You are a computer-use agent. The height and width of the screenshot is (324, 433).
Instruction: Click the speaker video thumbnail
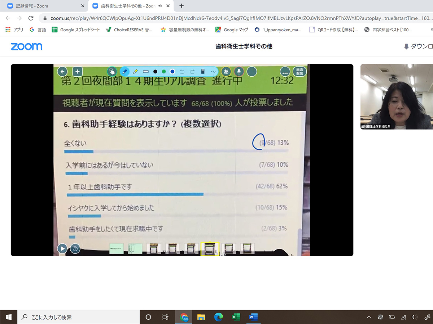(397, 96)
